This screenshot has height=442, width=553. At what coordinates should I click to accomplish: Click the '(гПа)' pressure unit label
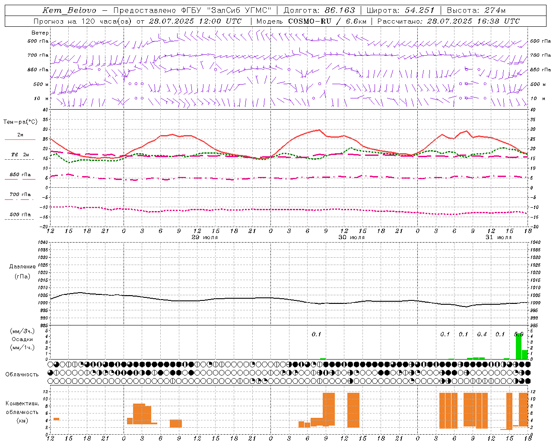(22, 277)
